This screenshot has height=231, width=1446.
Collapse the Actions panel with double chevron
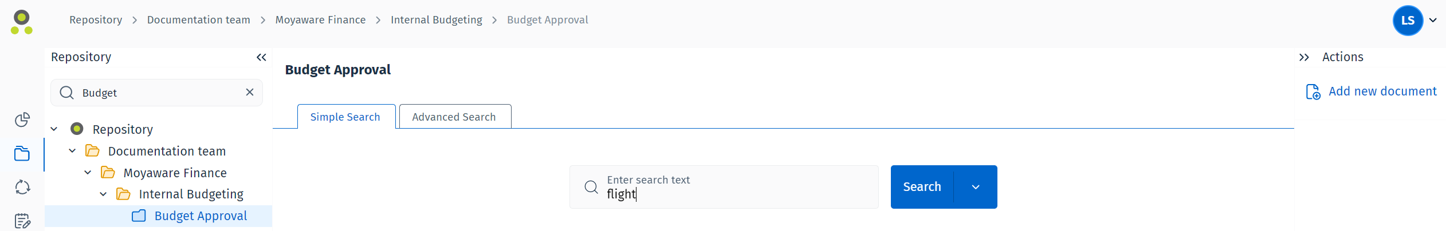1304,57
